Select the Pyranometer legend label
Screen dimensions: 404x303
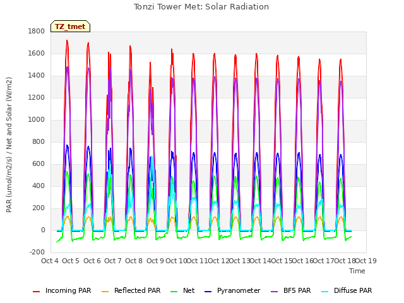pos(239,290)
